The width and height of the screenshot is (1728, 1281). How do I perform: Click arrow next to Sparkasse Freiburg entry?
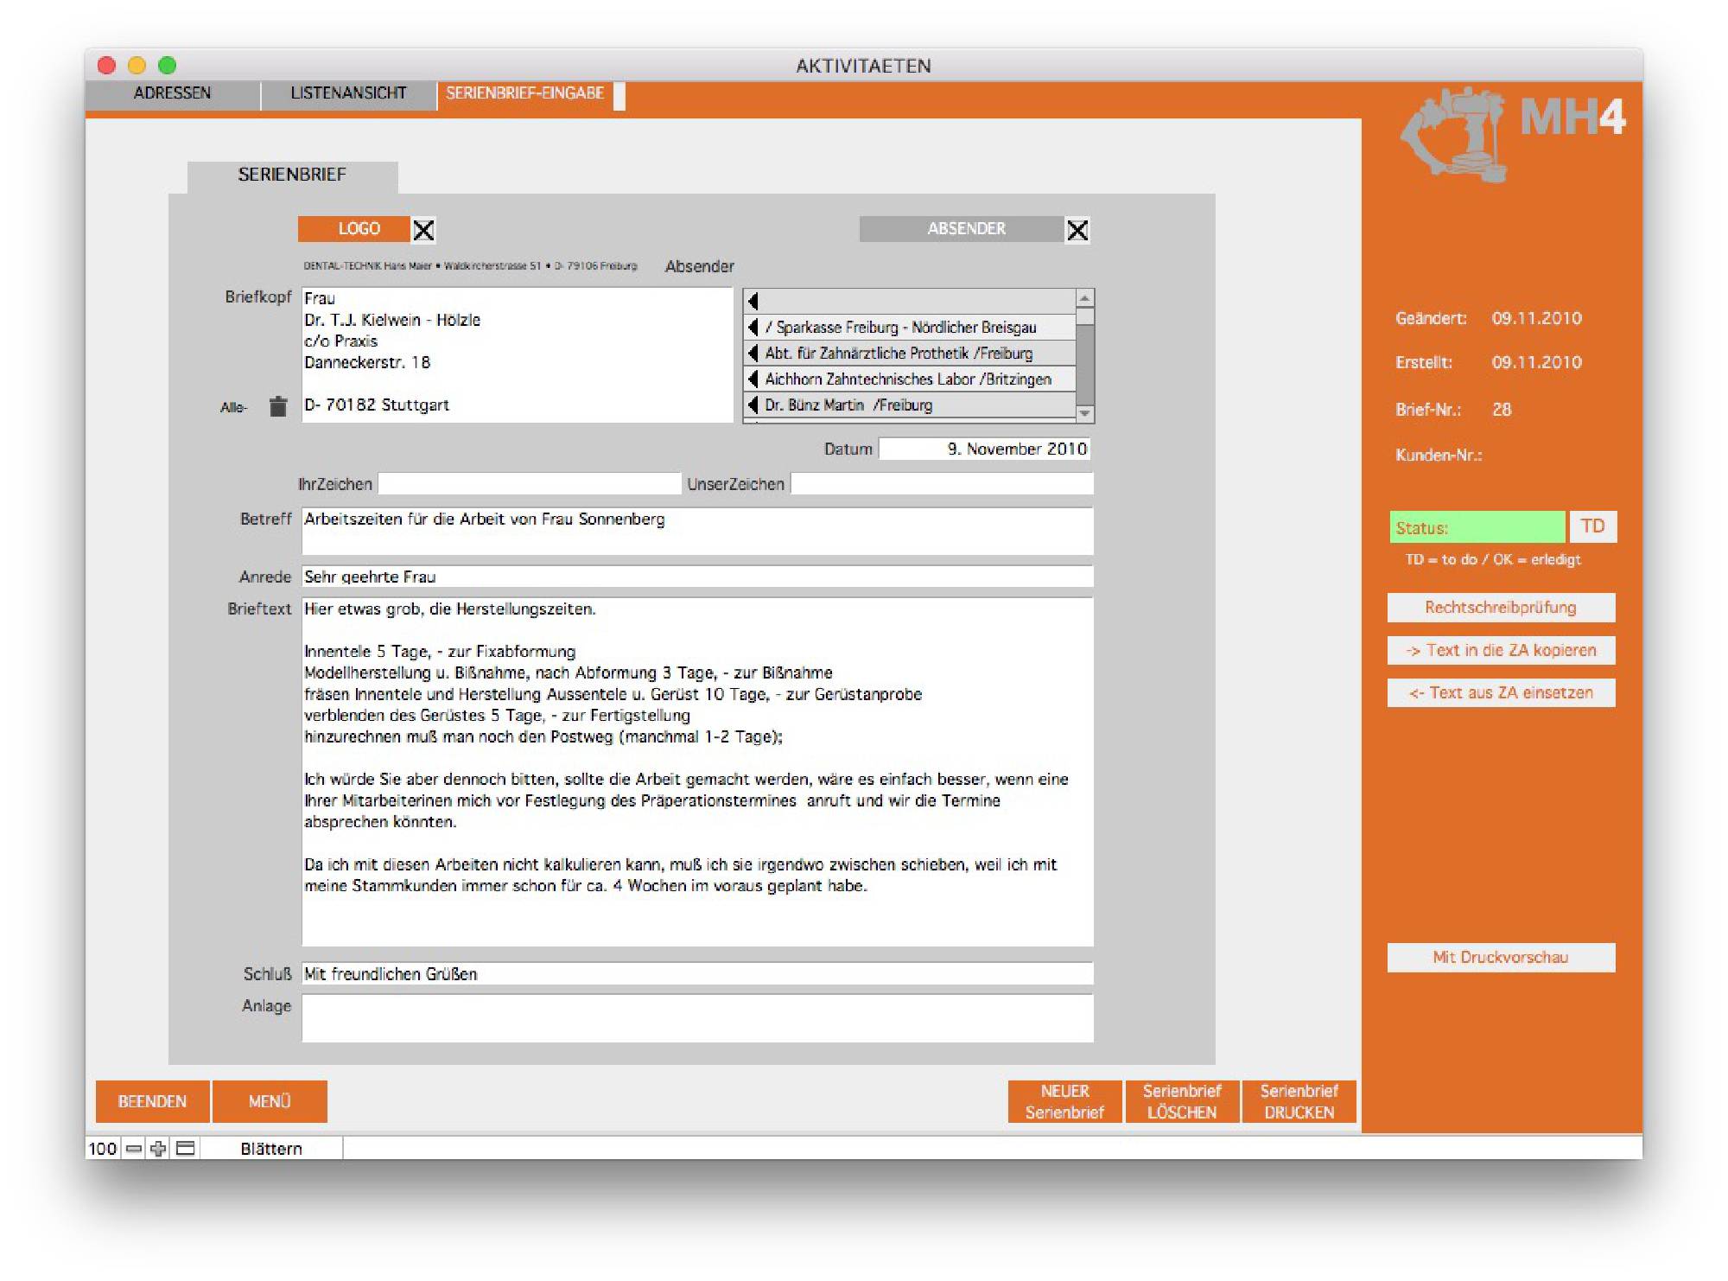pyautogui.click(x=753, y=328)
